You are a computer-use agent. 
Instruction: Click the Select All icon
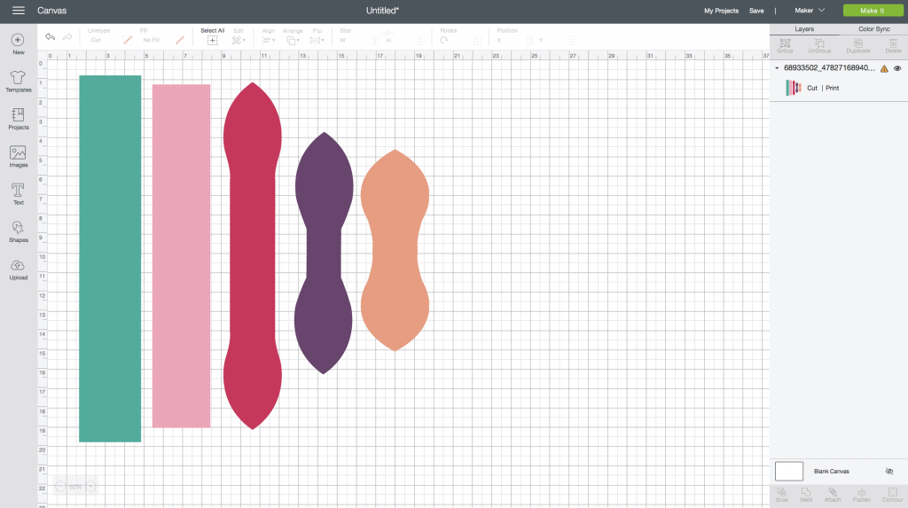click(x=212, y=40)
